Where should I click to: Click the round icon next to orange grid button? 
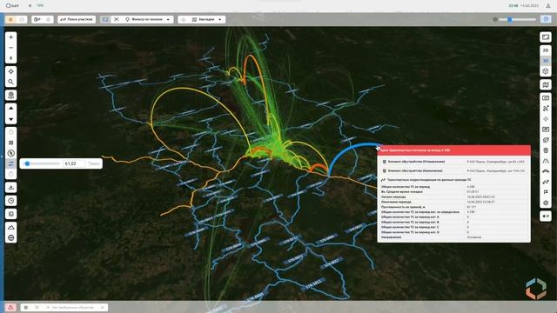pyautogui.click(x=22, y=19)
